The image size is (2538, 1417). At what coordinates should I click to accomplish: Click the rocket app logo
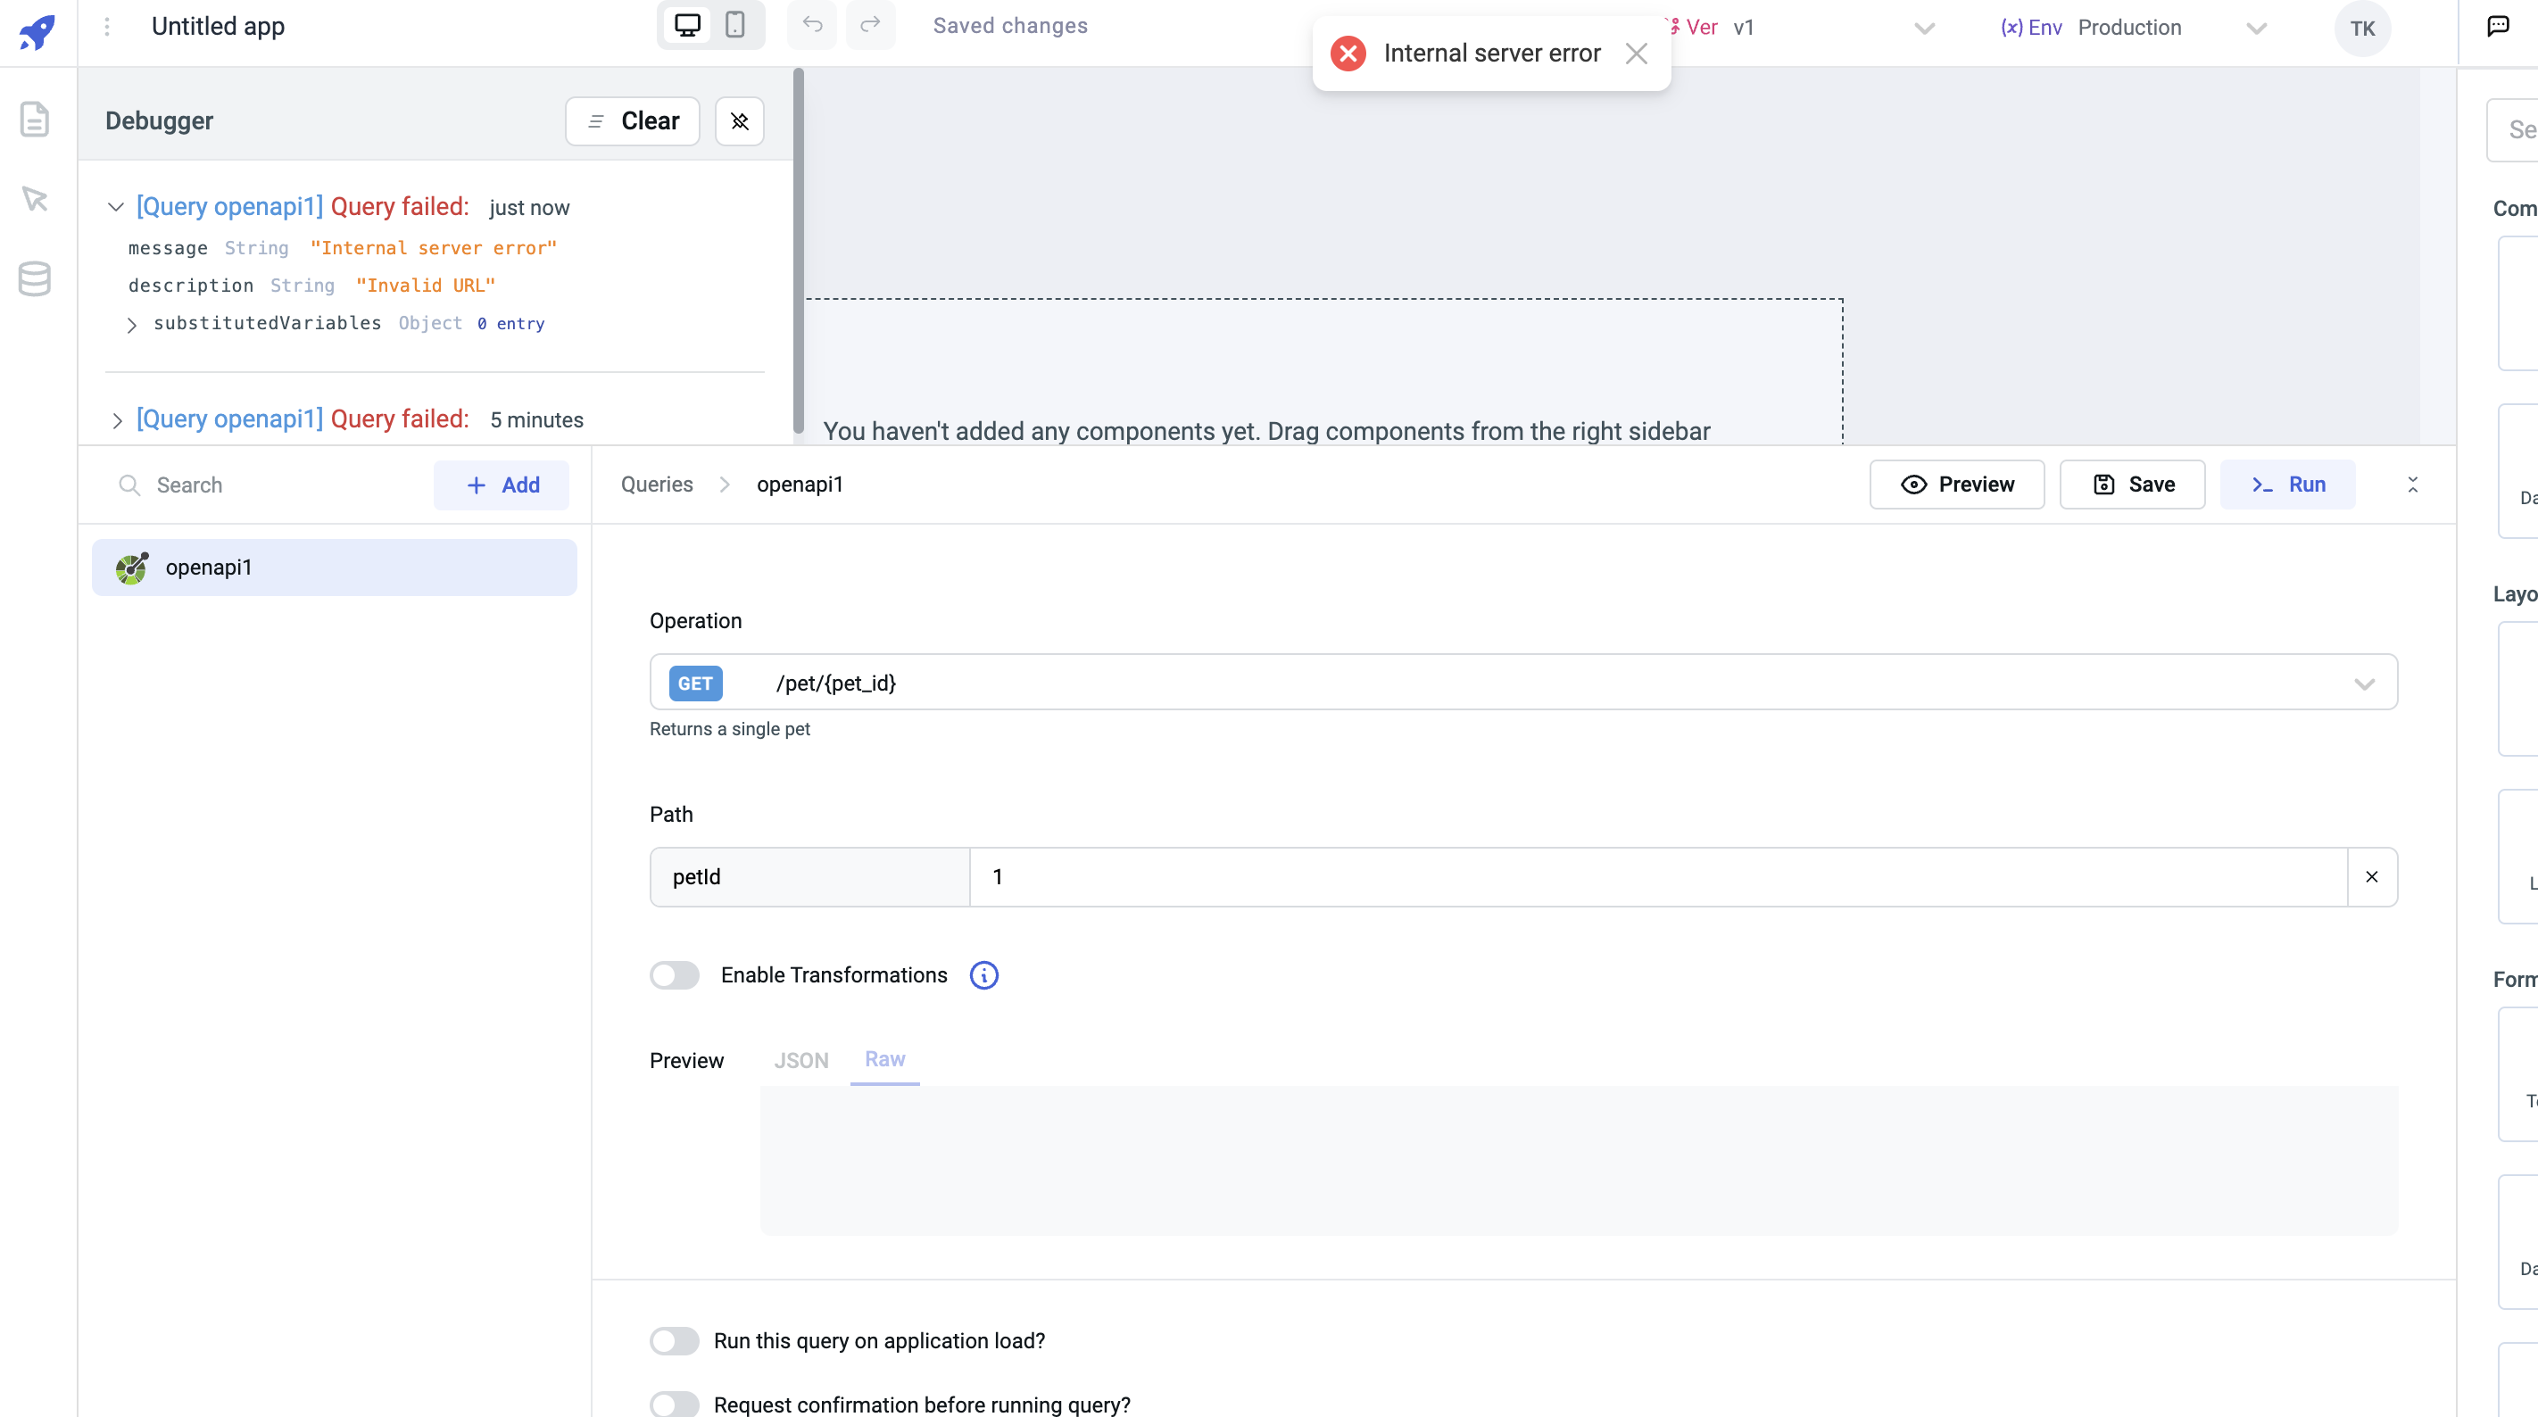tap(36, 32)
